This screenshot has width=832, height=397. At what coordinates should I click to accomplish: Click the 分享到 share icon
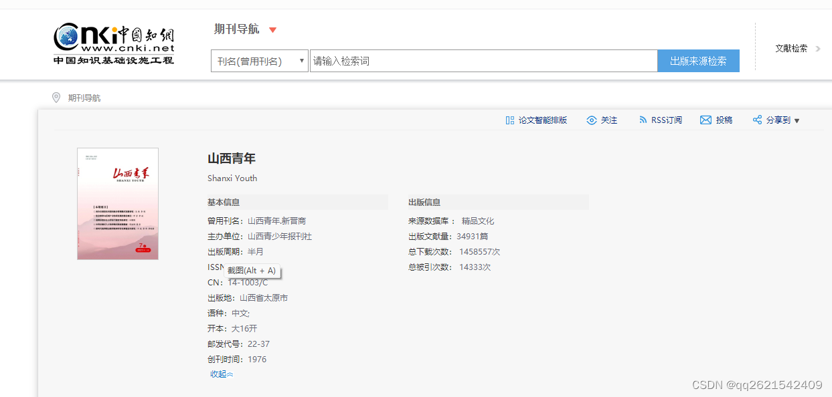[758, 120]
